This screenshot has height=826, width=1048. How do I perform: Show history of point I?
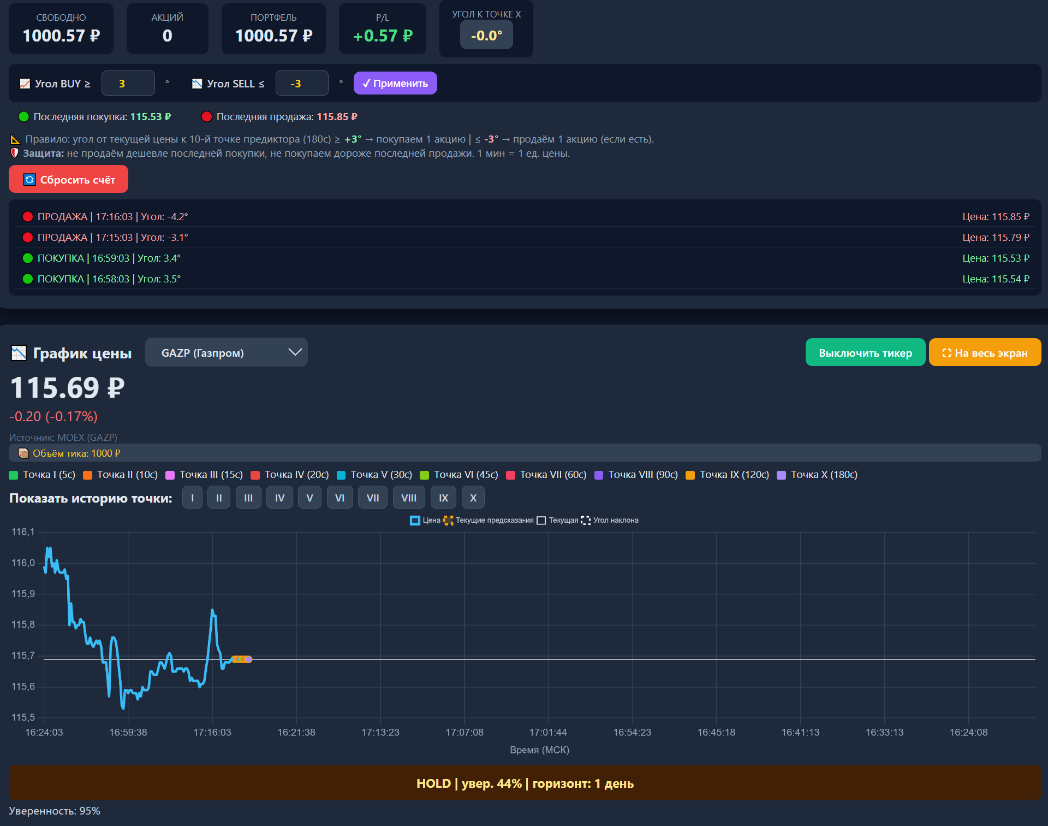point(192,498)
